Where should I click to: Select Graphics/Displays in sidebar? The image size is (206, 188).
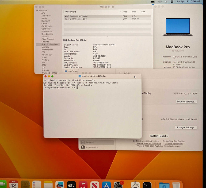(x=48, y=44)
